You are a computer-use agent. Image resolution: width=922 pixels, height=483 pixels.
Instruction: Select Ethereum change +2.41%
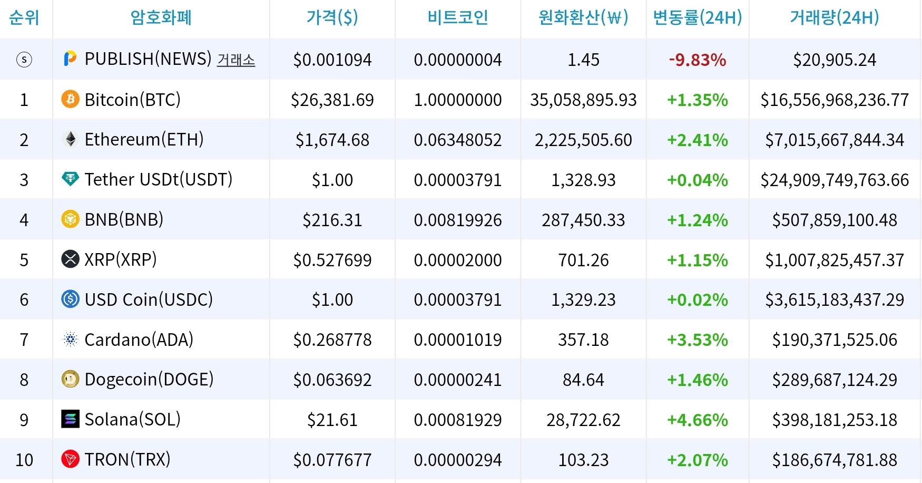[698, 140]
